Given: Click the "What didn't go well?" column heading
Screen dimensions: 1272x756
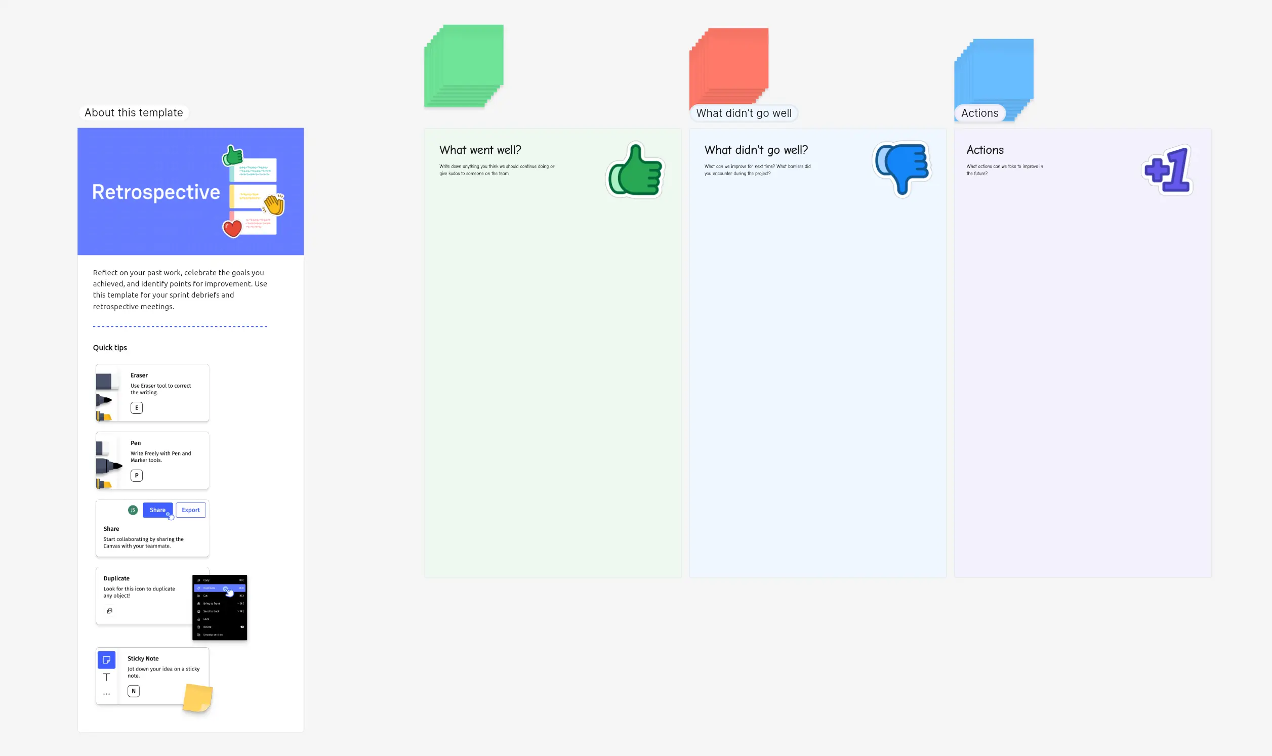Looking at the screenshot, I should tap(756, 150).
